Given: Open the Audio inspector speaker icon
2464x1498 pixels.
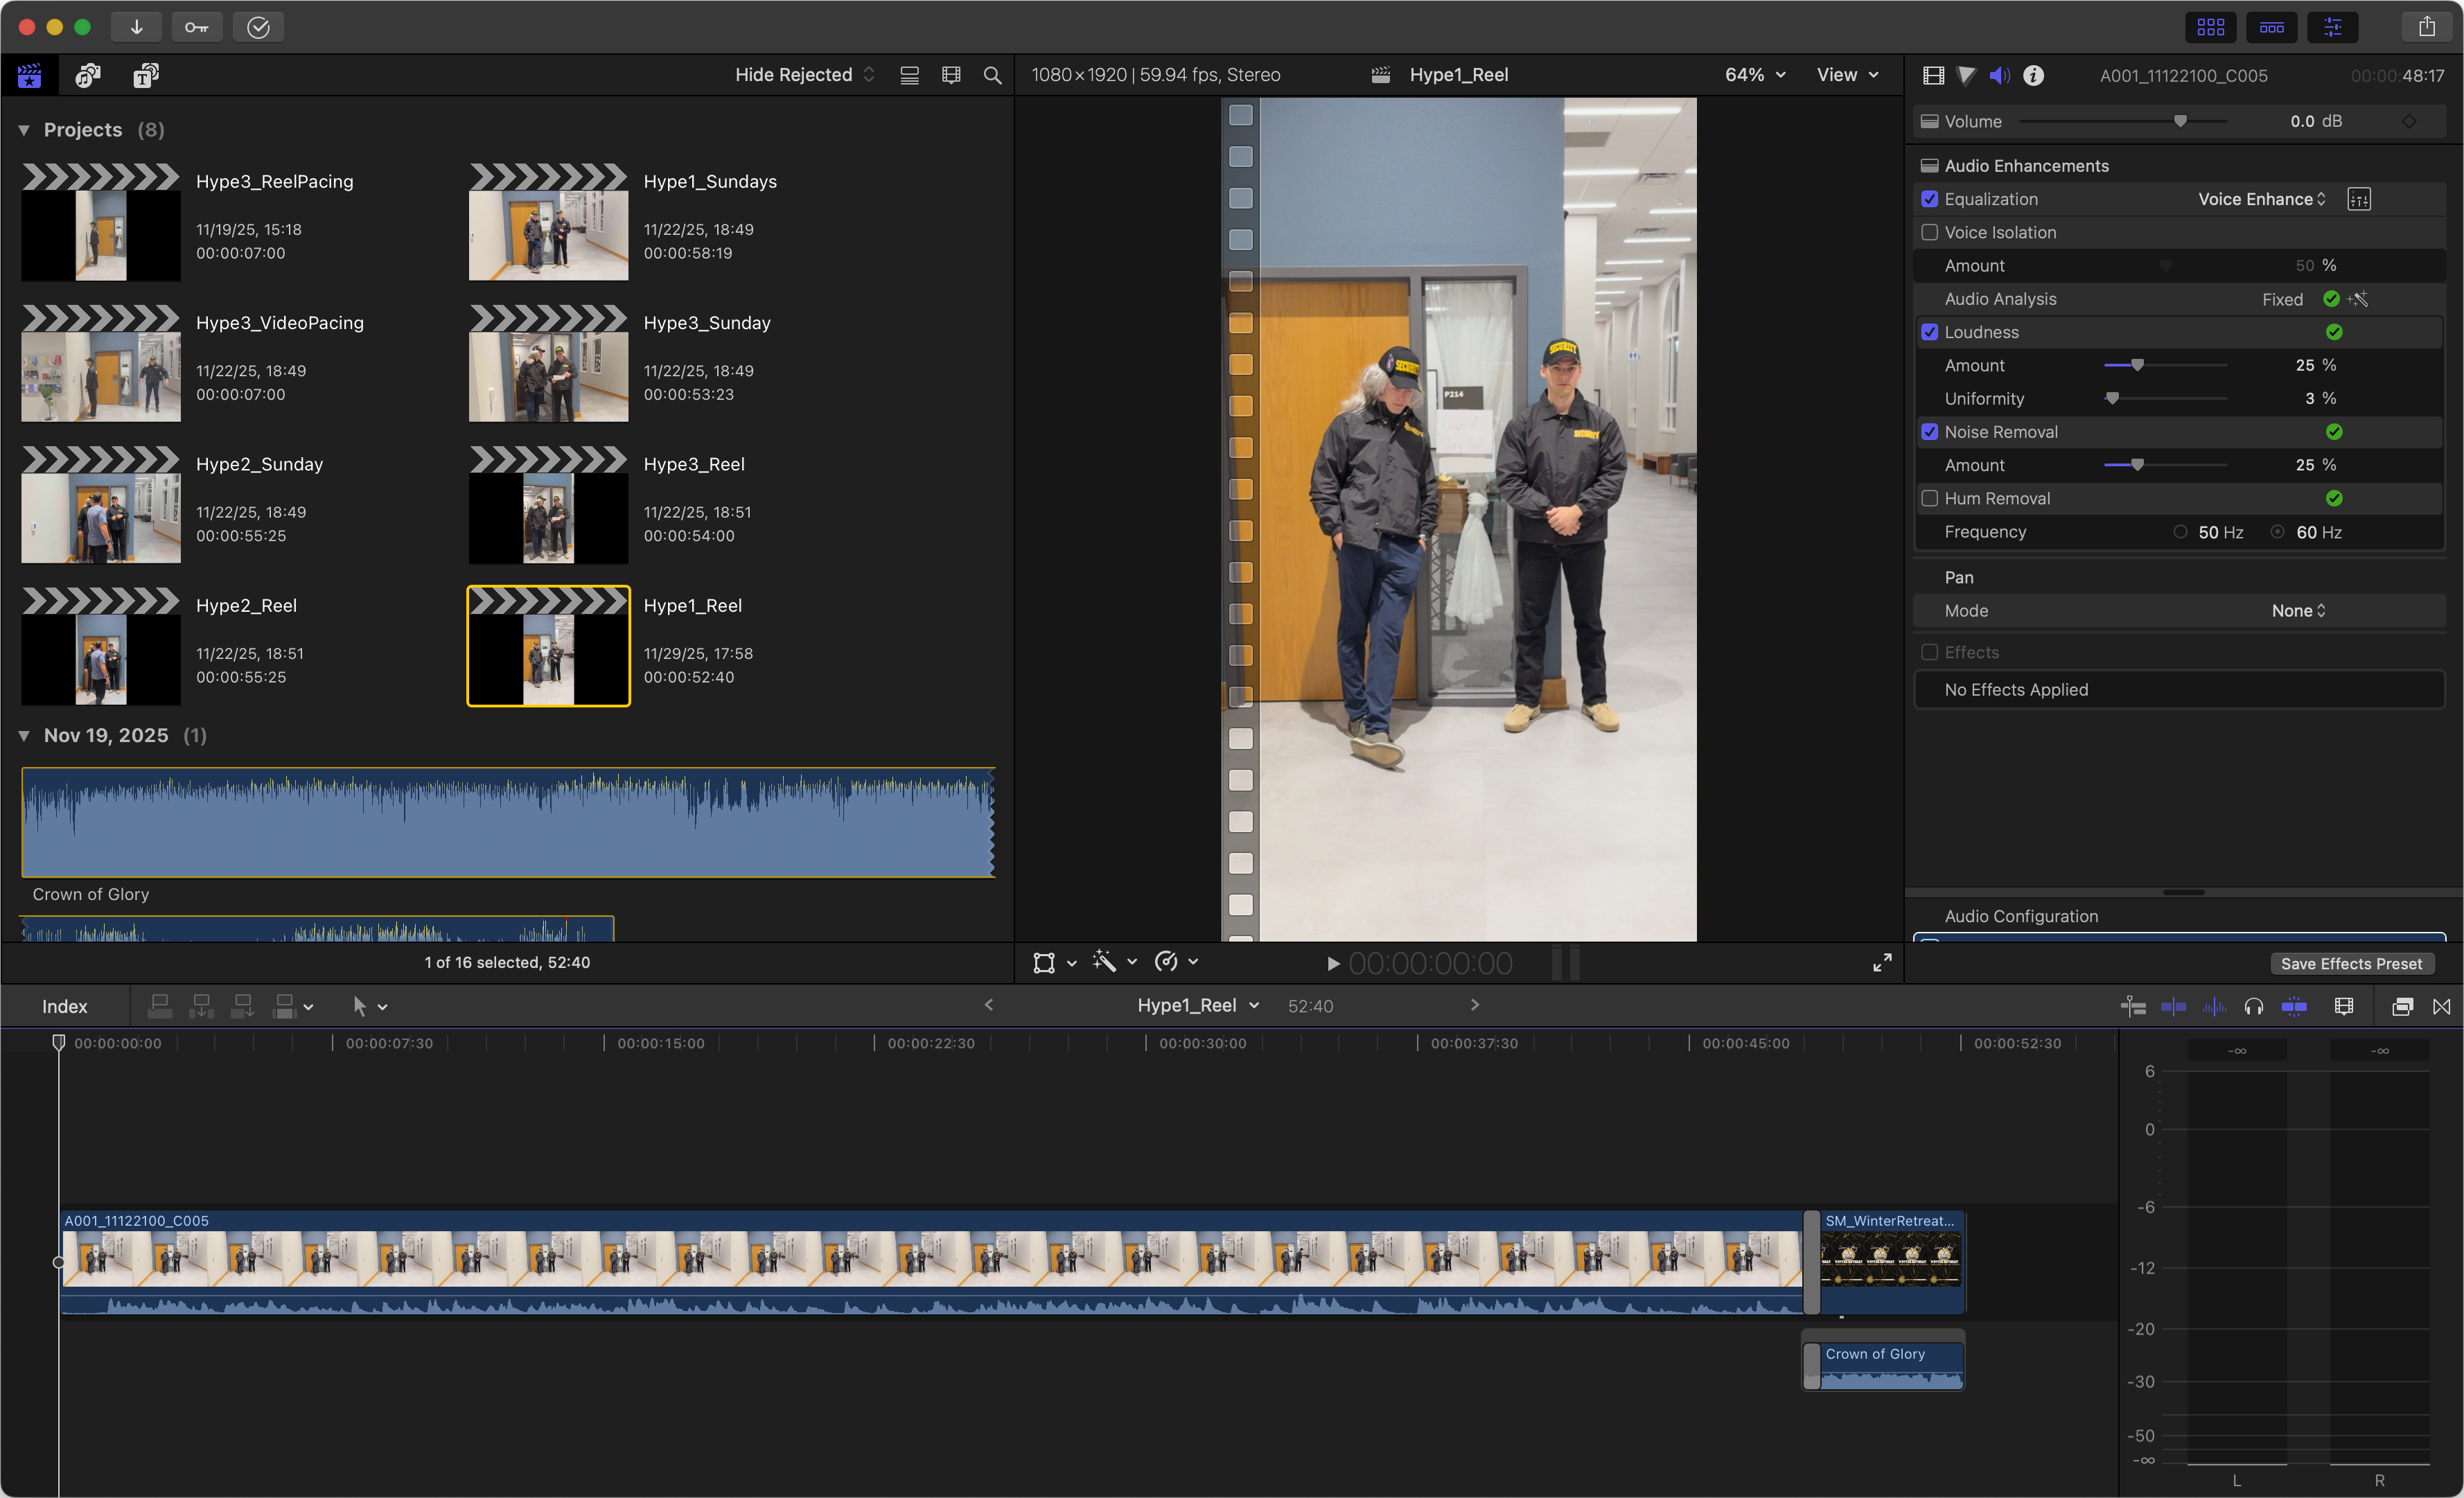Looking at the screenshot, I should point(2000,75).
